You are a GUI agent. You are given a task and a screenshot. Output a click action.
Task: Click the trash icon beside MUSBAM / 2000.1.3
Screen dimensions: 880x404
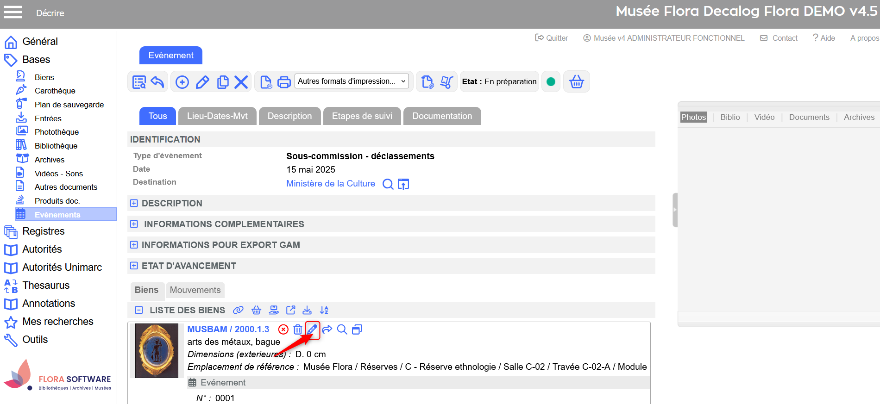(x=298, y=329)
